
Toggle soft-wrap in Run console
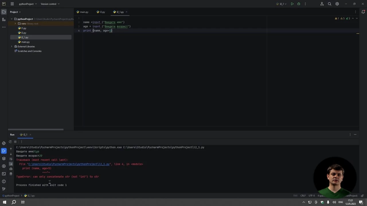(x=11, y=159)
